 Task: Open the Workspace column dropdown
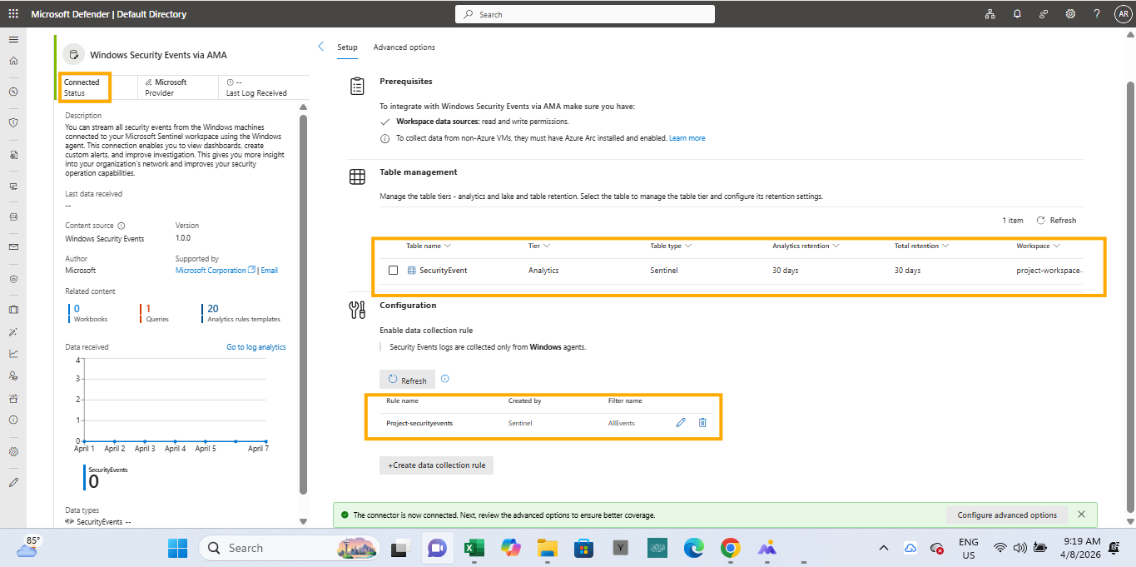1038,246
